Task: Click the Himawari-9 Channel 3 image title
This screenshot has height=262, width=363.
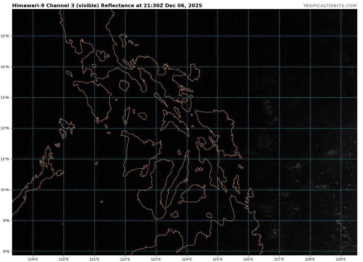Action: [107, 6]
